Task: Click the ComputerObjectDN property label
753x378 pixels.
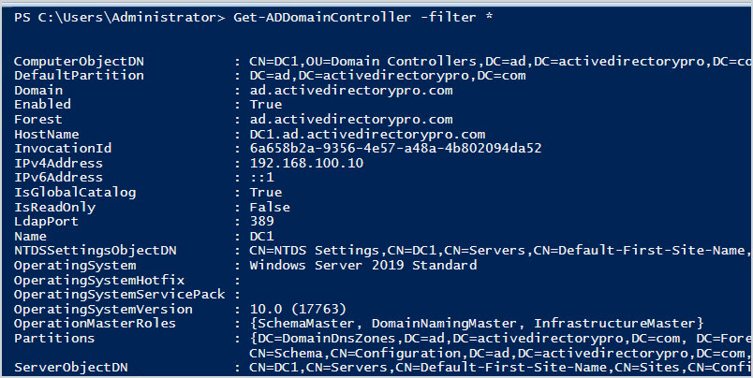Action: [x=79, y=62]
